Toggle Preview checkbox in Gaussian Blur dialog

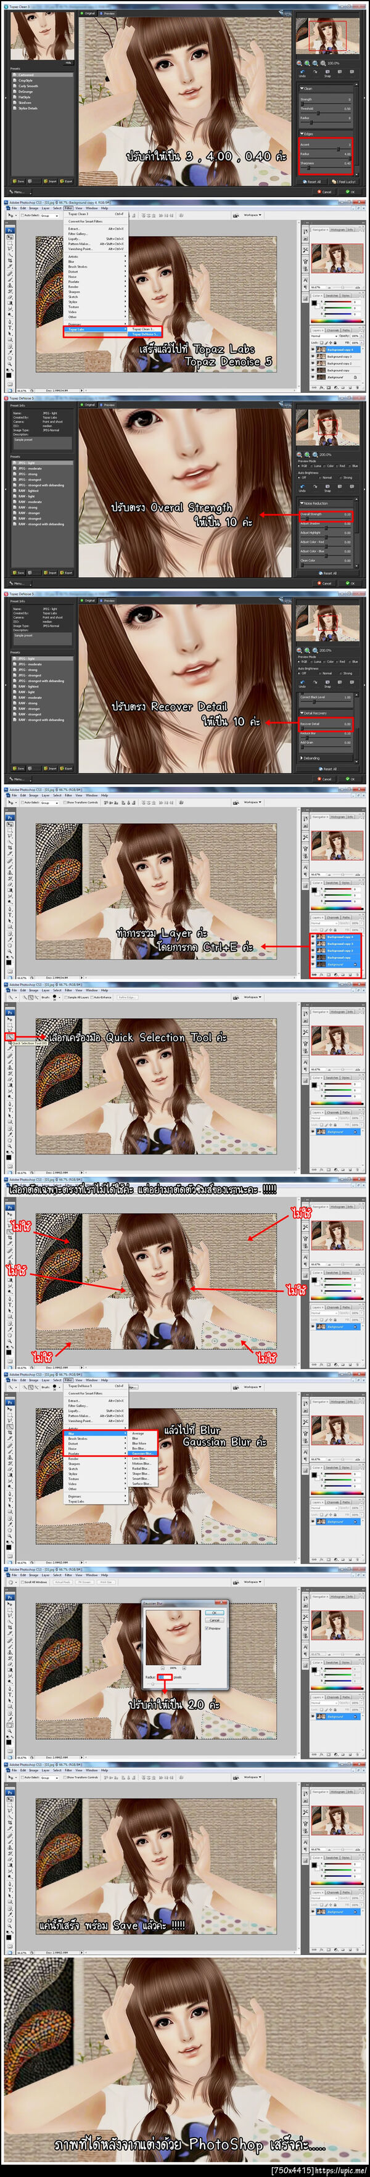point(213,1629)
